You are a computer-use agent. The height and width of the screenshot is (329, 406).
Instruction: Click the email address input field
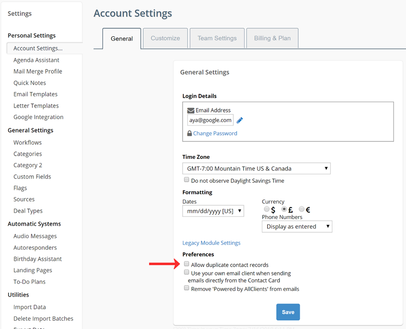pos(210,120)
